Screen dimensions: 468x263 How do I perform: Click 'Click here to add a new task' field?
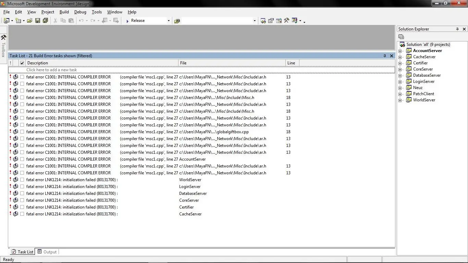coord(201,70)
